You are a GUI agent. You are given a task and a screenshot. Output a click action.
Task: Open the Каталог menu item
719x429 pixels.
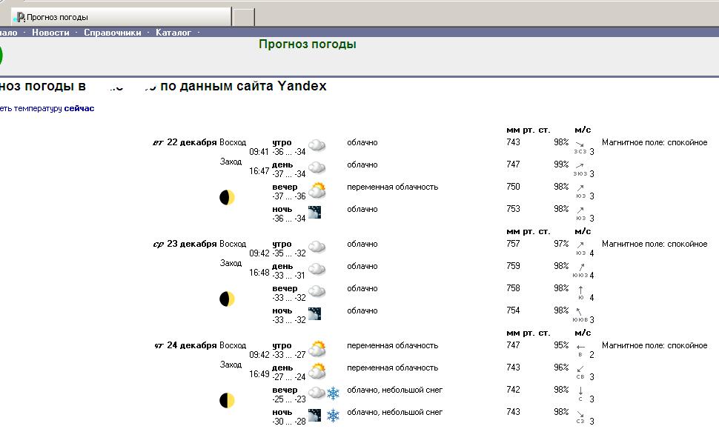pyautogui.click(x=173, y=33)
